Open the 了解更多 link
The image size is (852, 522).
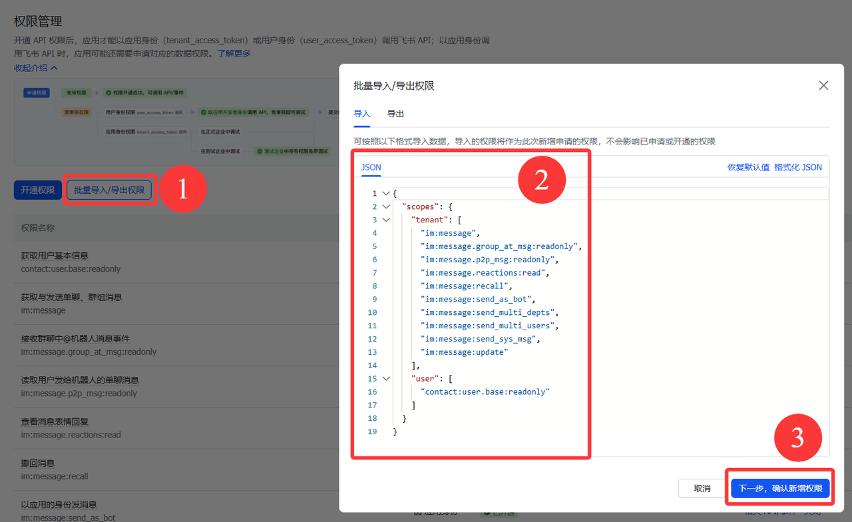click(234, 53)
